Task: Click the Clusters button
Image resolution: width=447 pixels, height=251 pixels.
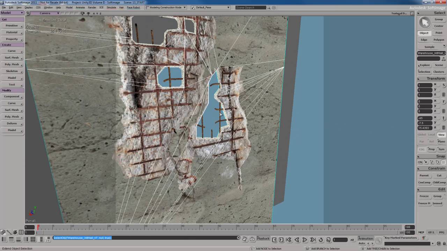Action: tap(439, 72)
